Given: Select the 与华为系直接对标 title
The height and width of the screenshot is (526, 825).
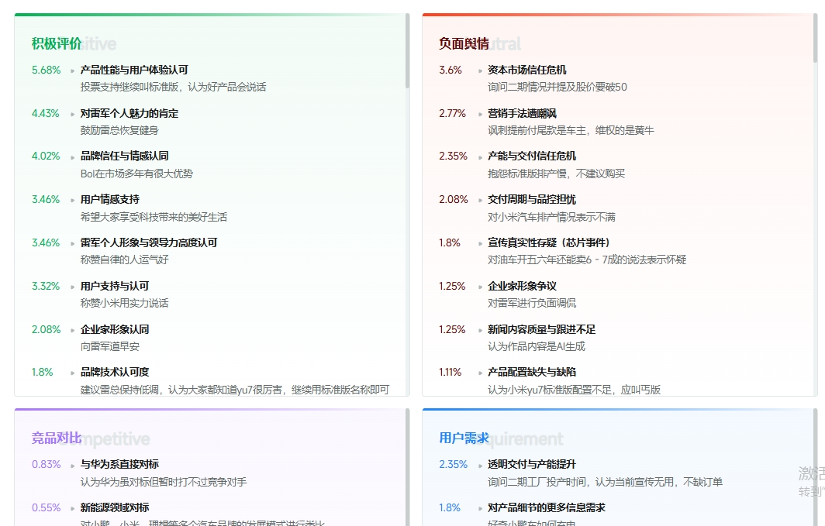Looking at the screenshot, I should tap(120, 465).
